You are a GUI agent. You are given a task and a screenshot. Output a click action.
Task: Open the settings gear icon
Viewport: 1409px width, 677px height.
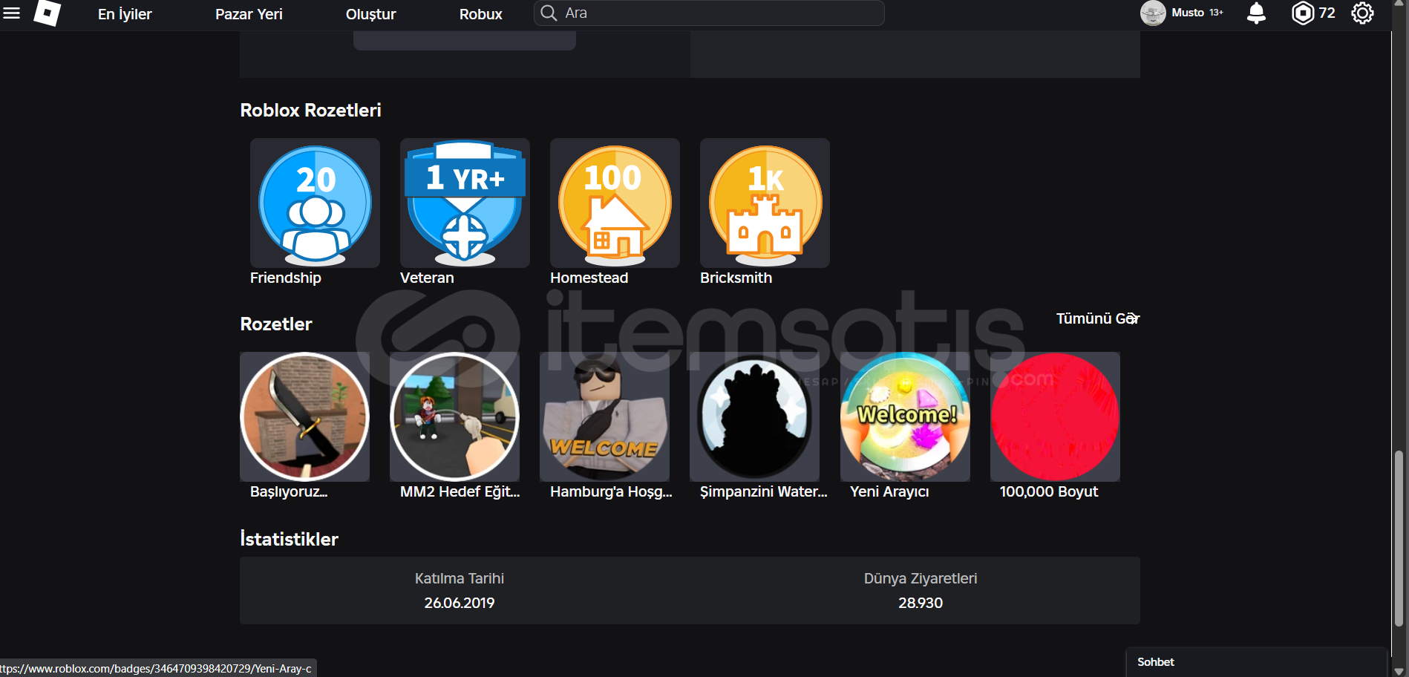pyautogui.click(x=1362, y=13)
